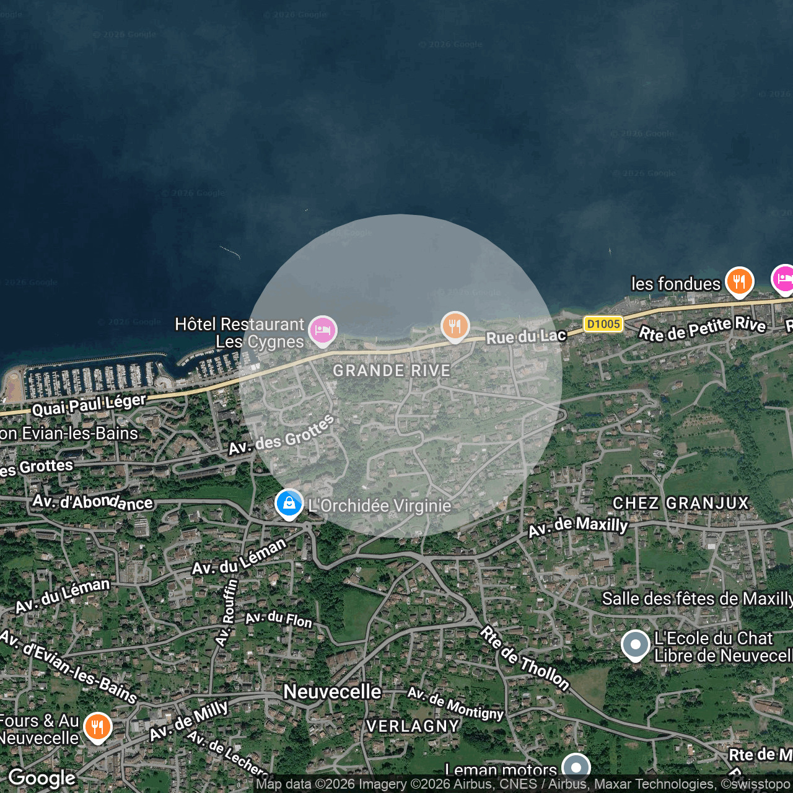Click the Rte de Thollon road label
The height and width of the screenshot is (793, 793).
pyautogui.click(x=525, y=658)
